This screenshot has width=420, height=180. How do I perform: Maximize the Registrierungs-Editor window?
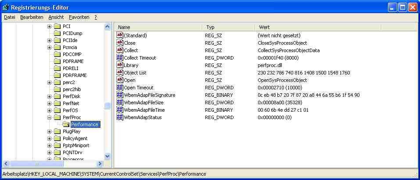402,7
